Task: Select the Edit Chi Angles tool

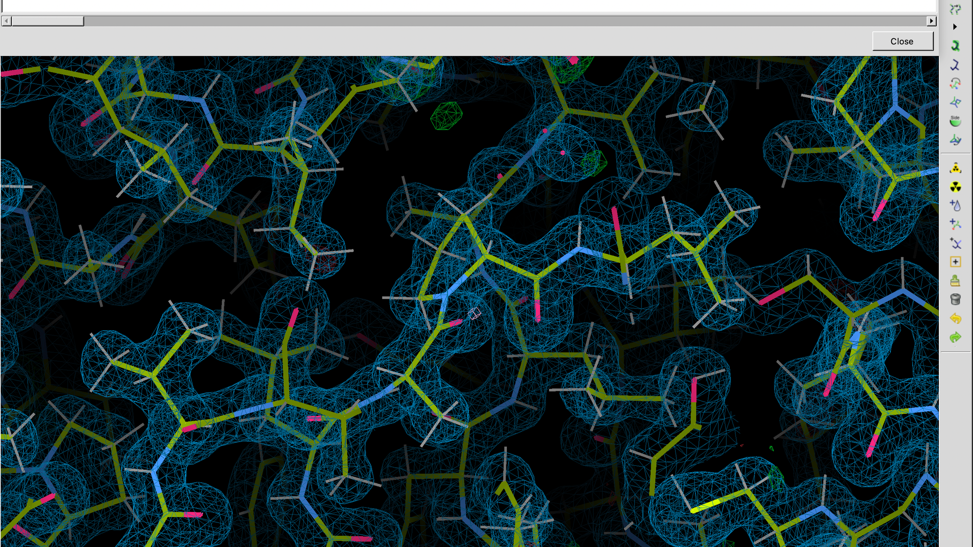Action: [x=955, y=84]
